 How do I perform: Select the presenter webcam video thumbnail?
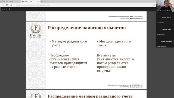coord(165,6)
